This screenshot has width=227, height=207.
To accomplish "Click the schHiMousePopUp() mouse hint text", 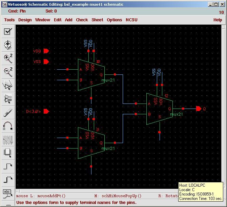I will tap(122, 196).
